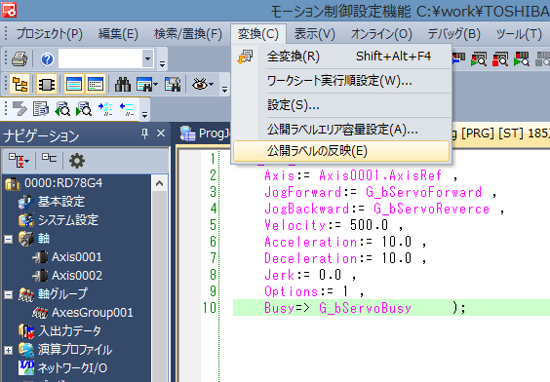
Task: Close the opened 変換(C) menu header
Action: (258, 34)
